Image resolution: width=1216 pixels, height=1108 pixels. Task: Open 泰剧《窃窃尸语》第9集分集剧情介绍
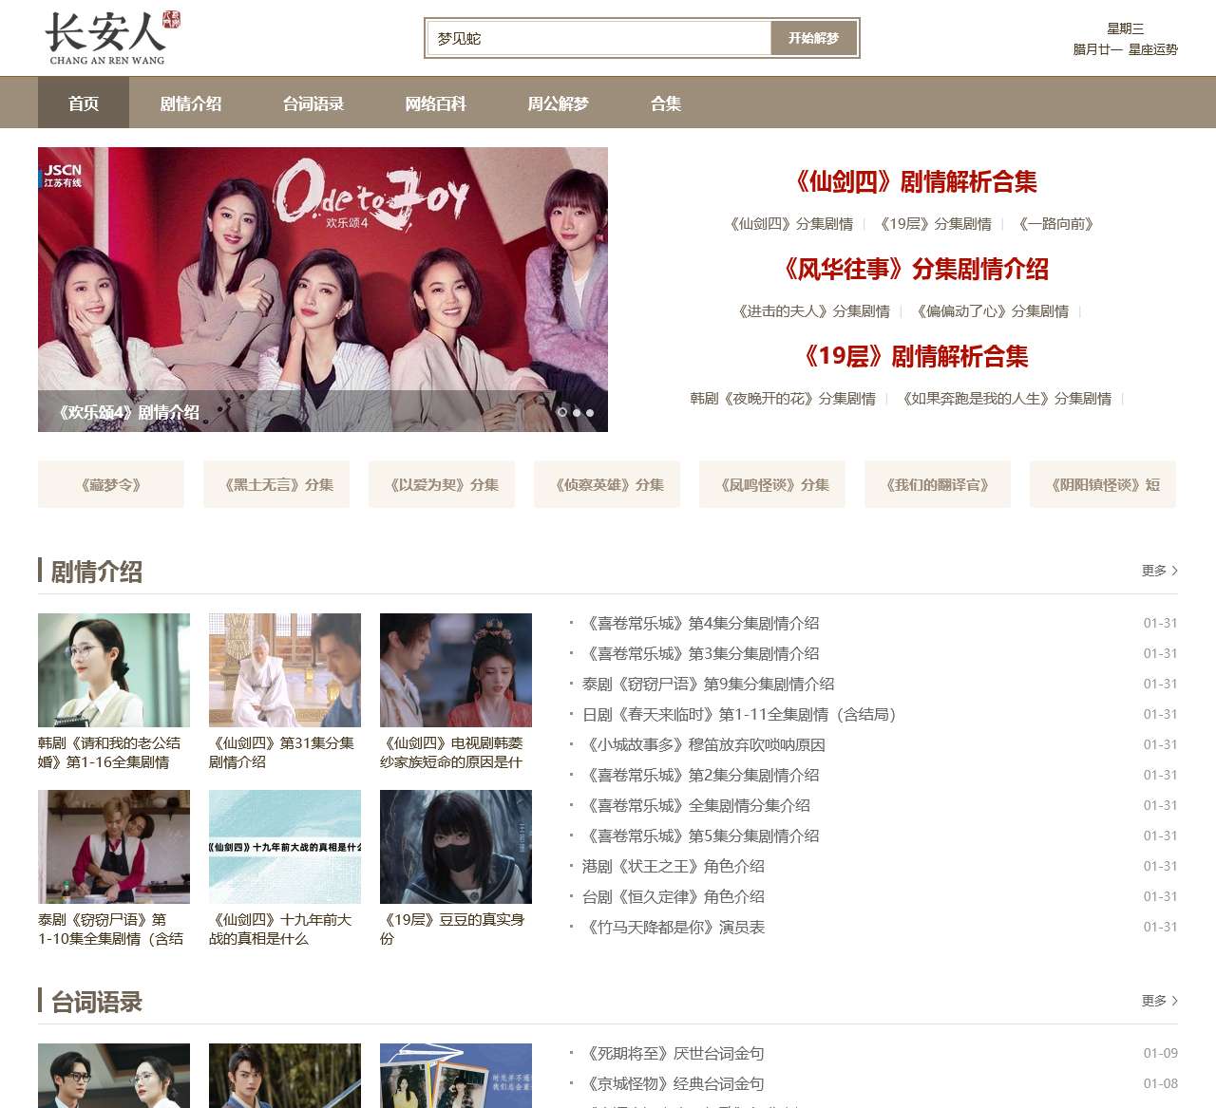coord(709,684)
